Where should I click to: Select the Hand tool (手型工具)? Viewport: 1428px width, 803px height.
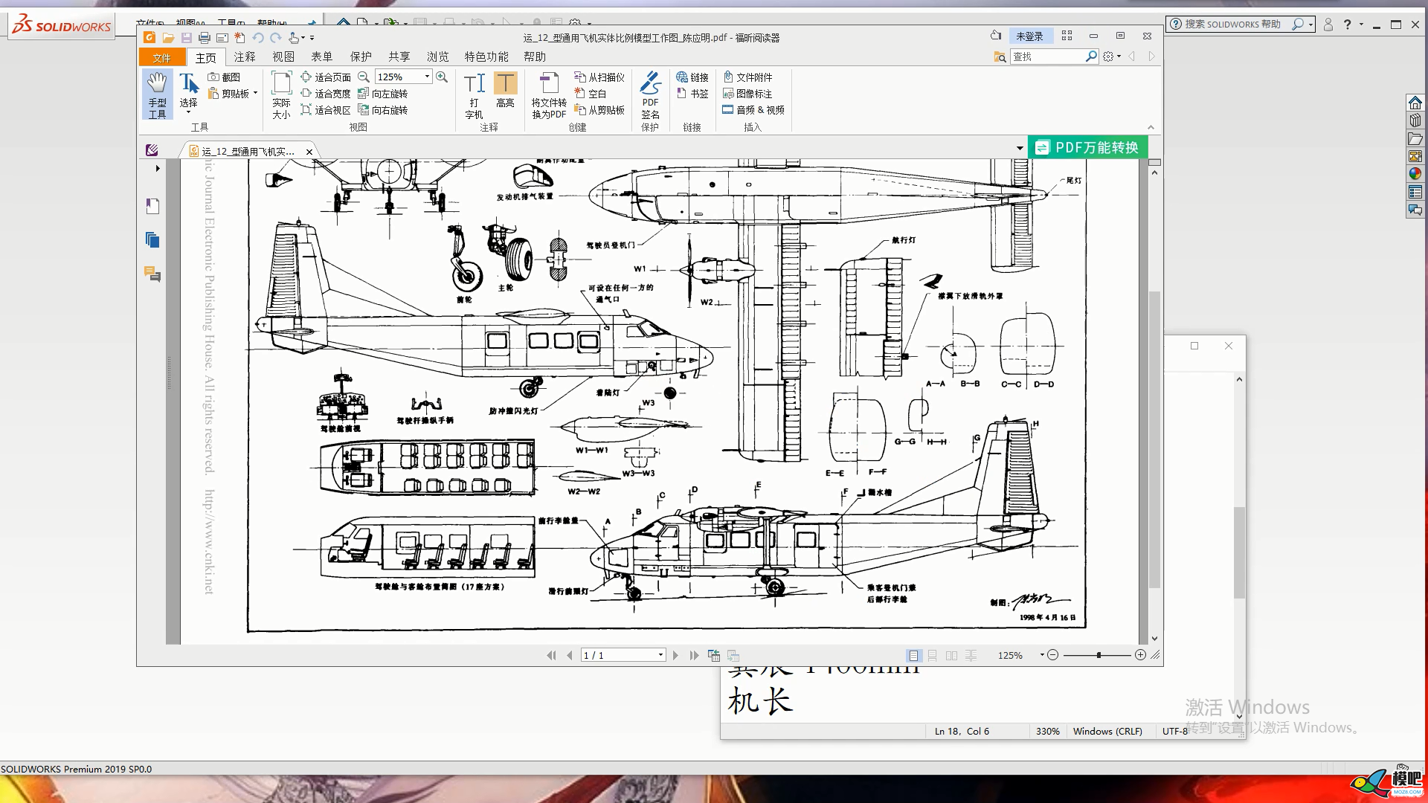[157, 94]
